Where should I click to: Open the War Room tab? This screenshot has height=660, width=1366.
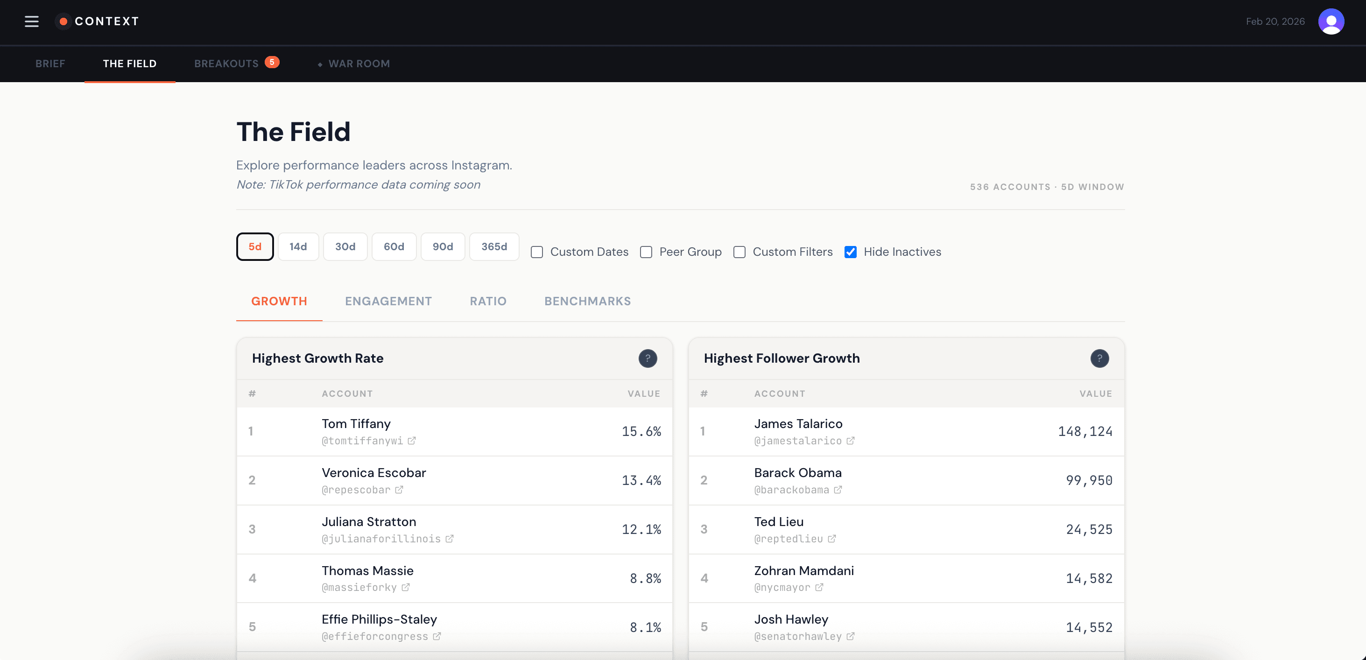click(x=359, y=63)
